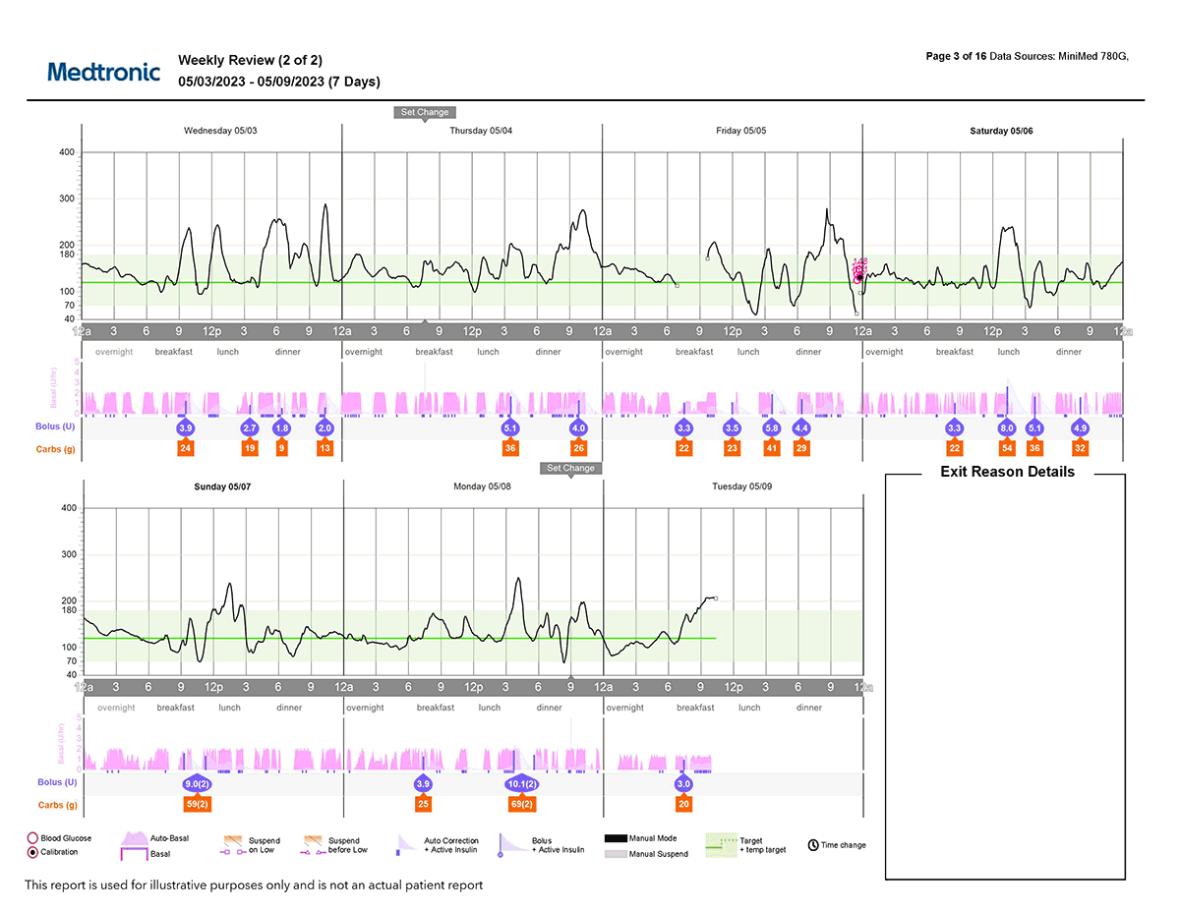The height and width of the screenshot is (911, 1180).
Task: Click the Suspend on Low legend icon
Action: (x=231, y=843)
